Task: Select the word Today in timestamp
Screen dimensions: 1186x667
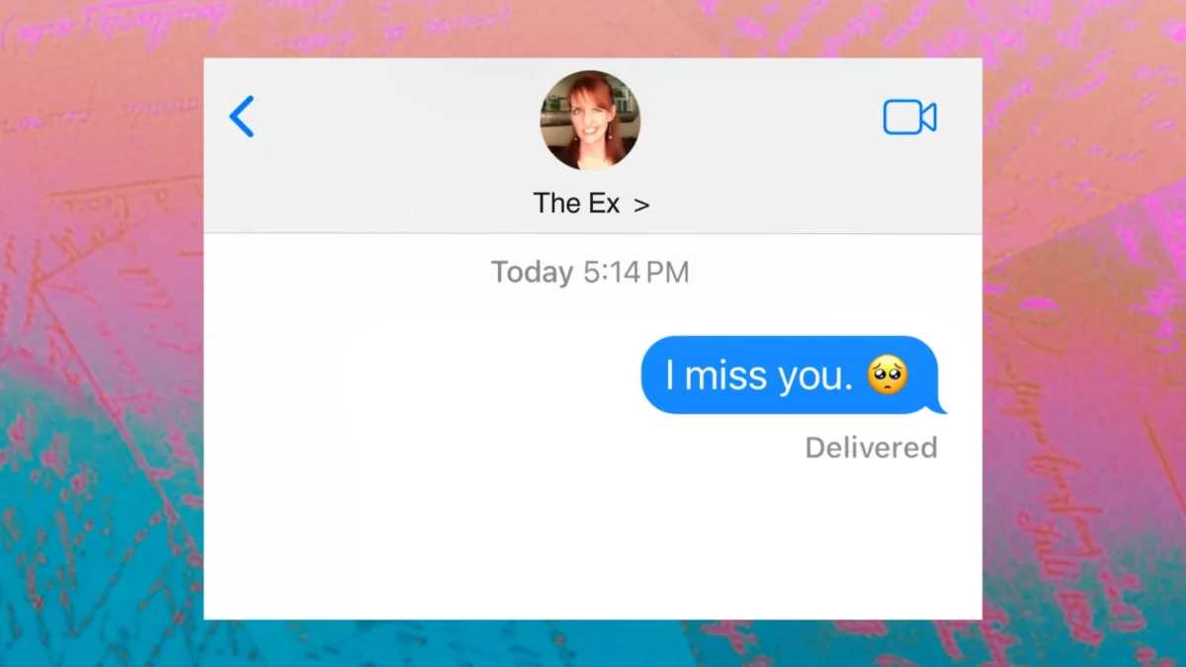Action: pyautogui.click(x=532, y=273)
